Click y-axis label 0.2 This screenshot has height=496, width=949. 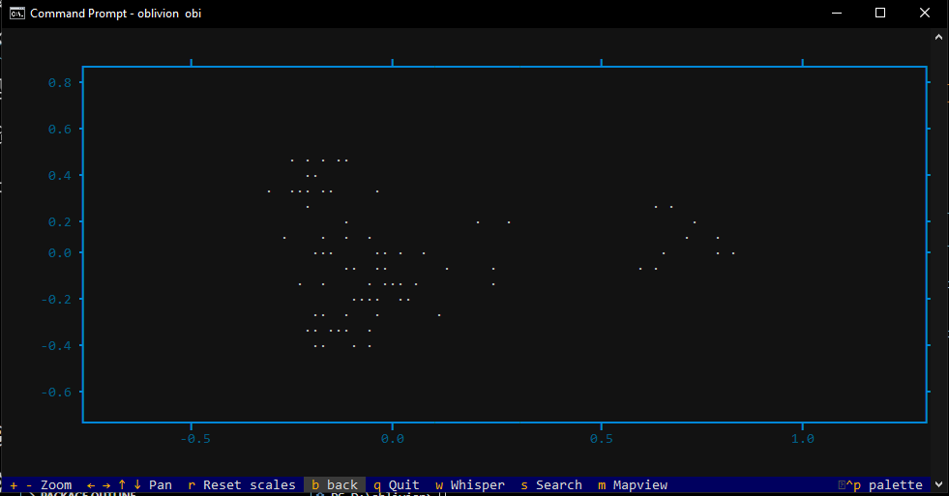point(60,222)
